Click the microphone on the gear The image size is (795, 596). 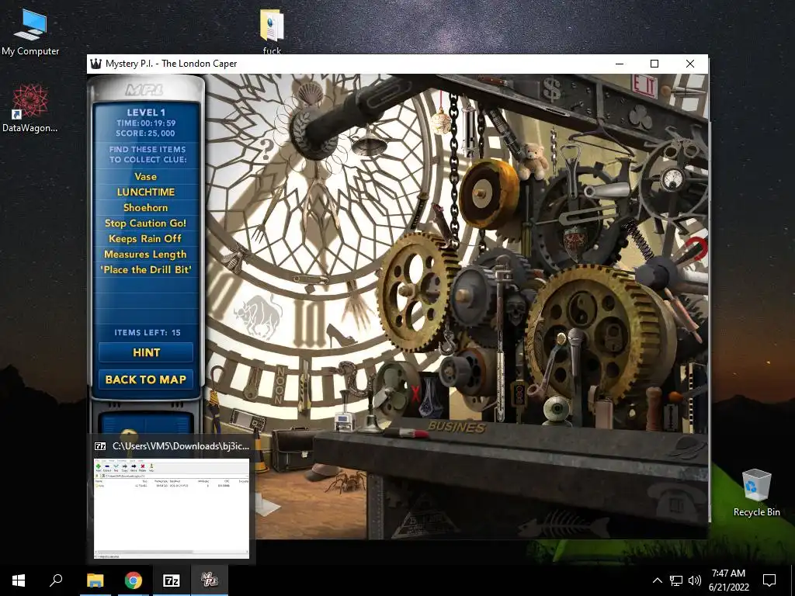[577, 350]
